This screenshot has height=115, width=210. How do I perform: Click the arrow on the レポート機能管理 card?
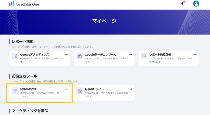coord(195,55)
